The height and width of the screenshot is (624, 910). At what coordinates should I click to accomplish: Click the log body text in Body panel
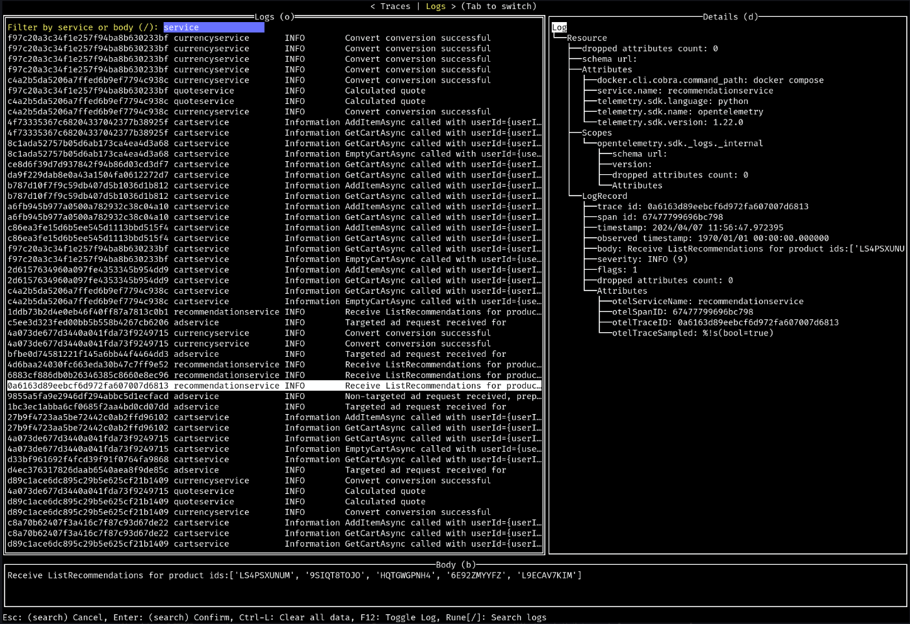click(x=294, y=575)
